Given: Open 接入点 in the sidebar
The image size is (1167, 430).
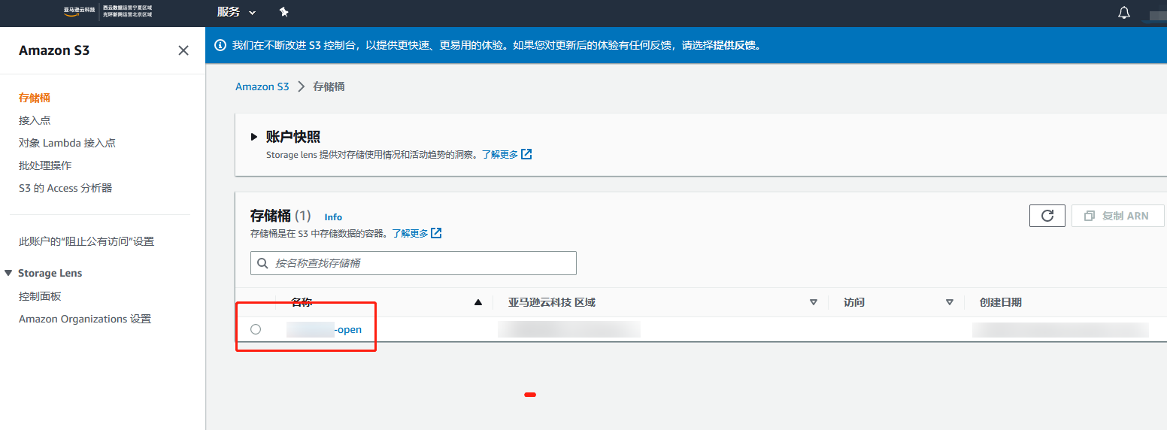Looking at the screenshot, I should pos(35,120).
